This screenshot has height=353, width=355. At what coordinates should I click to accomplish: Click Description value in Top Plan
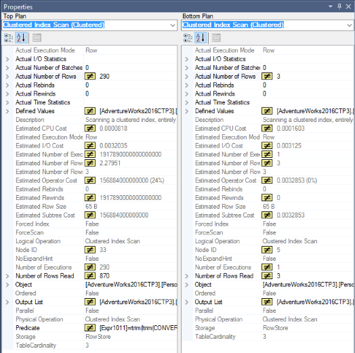pos(131,120)
